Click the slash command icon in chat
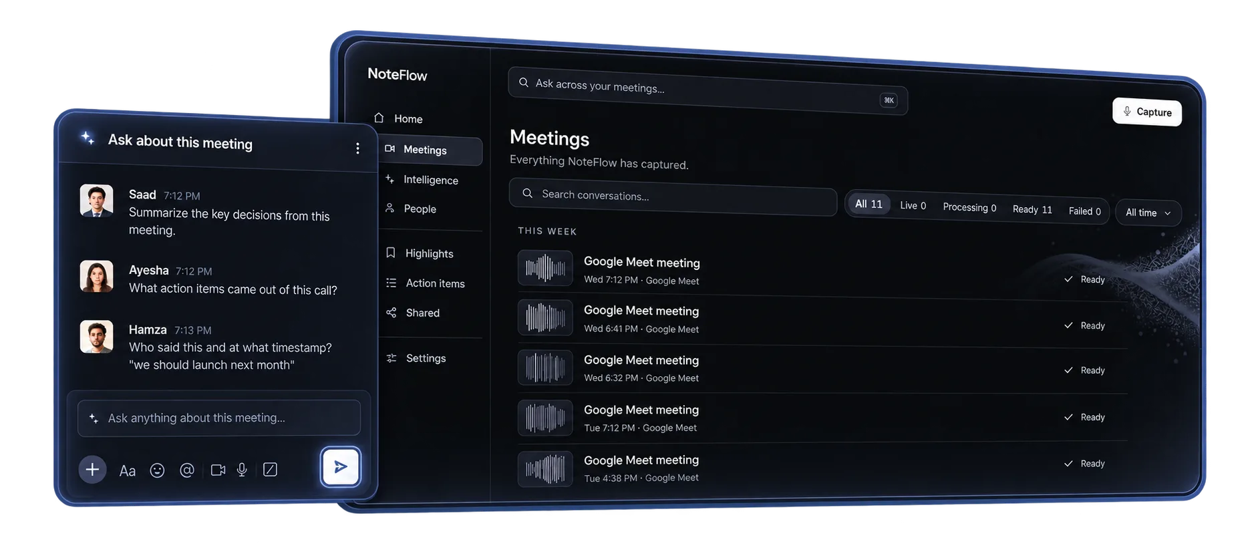1254x560 pixels. [x=270, y=470]
